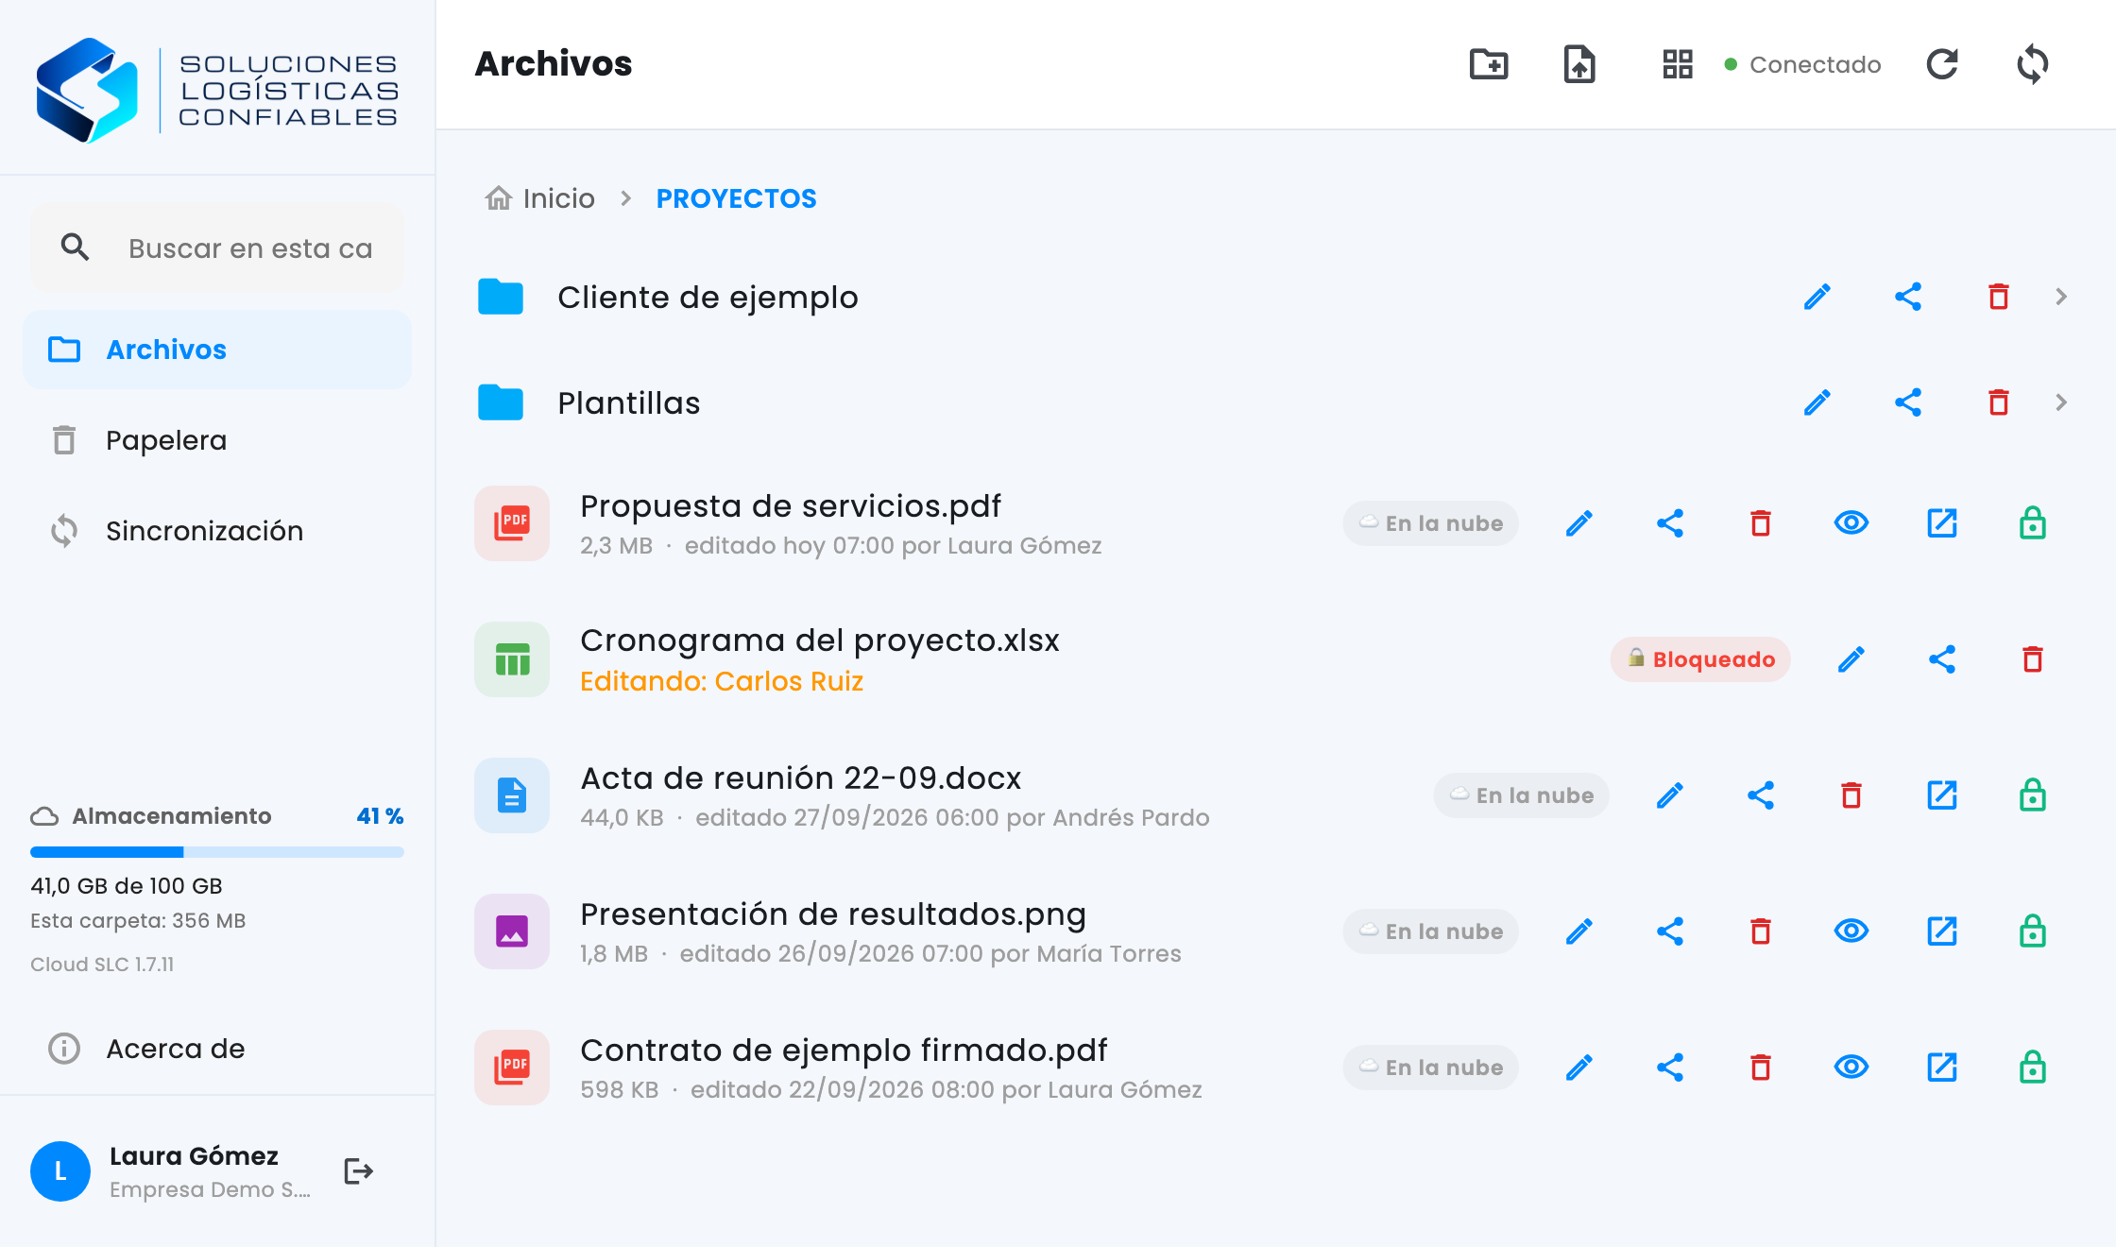This screenshot has height=1247, width=2116.
Task: Navigate to Inicio breadcrumb
Action: (x=540, y=198)
